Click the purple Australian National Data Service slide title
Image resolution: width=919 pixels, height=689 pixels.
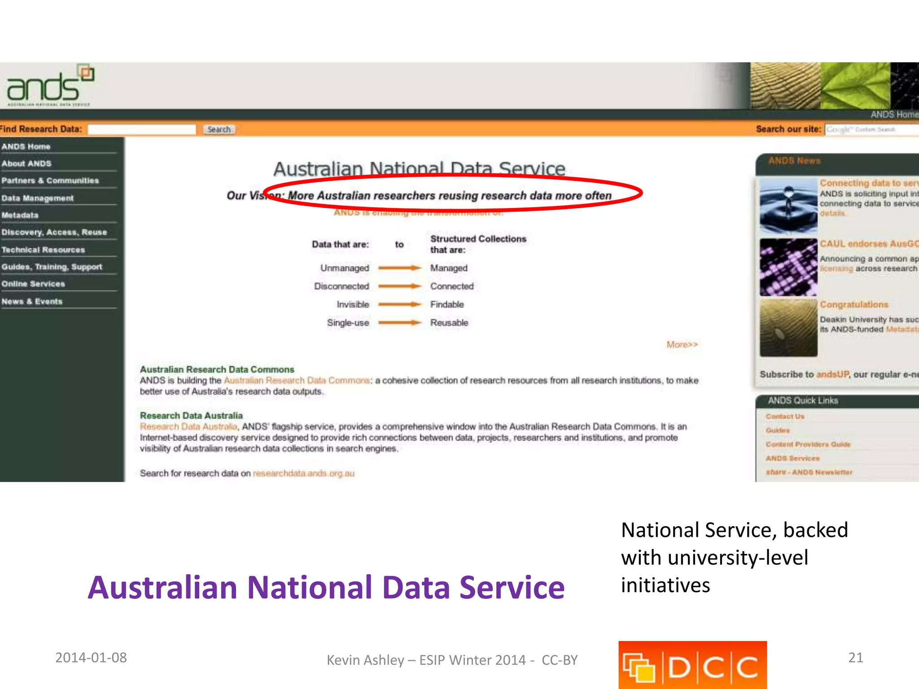326,588
